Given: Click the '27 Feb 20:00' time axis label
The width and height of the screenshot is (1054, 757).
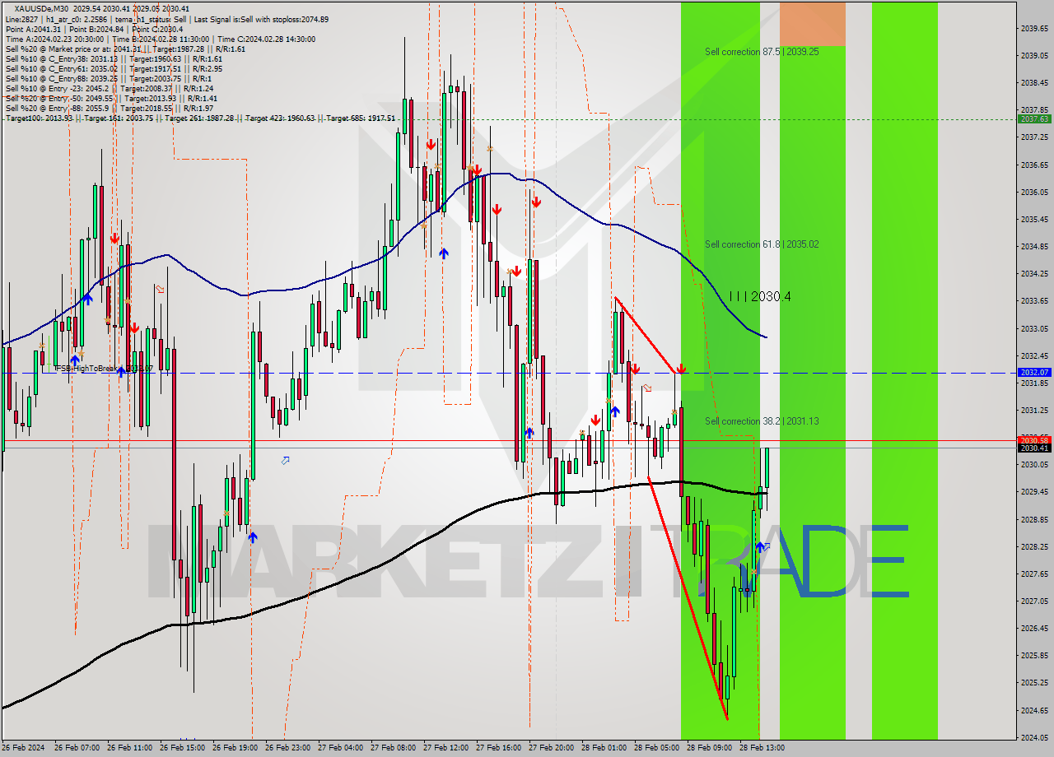Looking at the screenshot, I should coord(551,748).
